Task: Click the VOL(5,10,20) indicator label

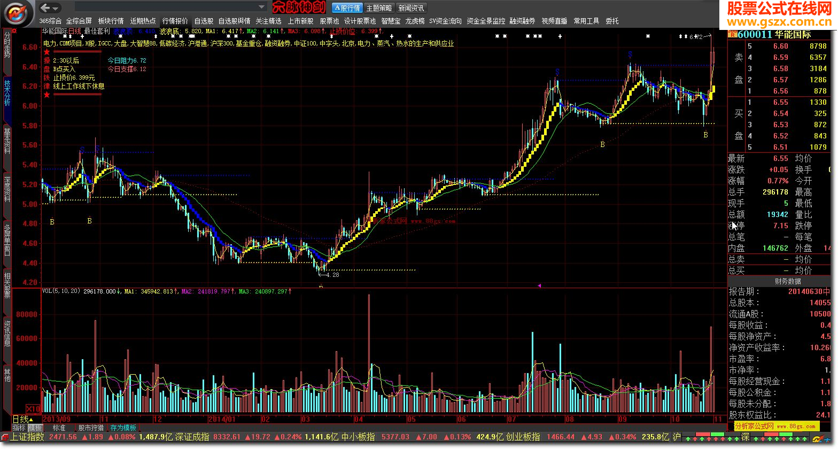Action: tap(61, 291)
